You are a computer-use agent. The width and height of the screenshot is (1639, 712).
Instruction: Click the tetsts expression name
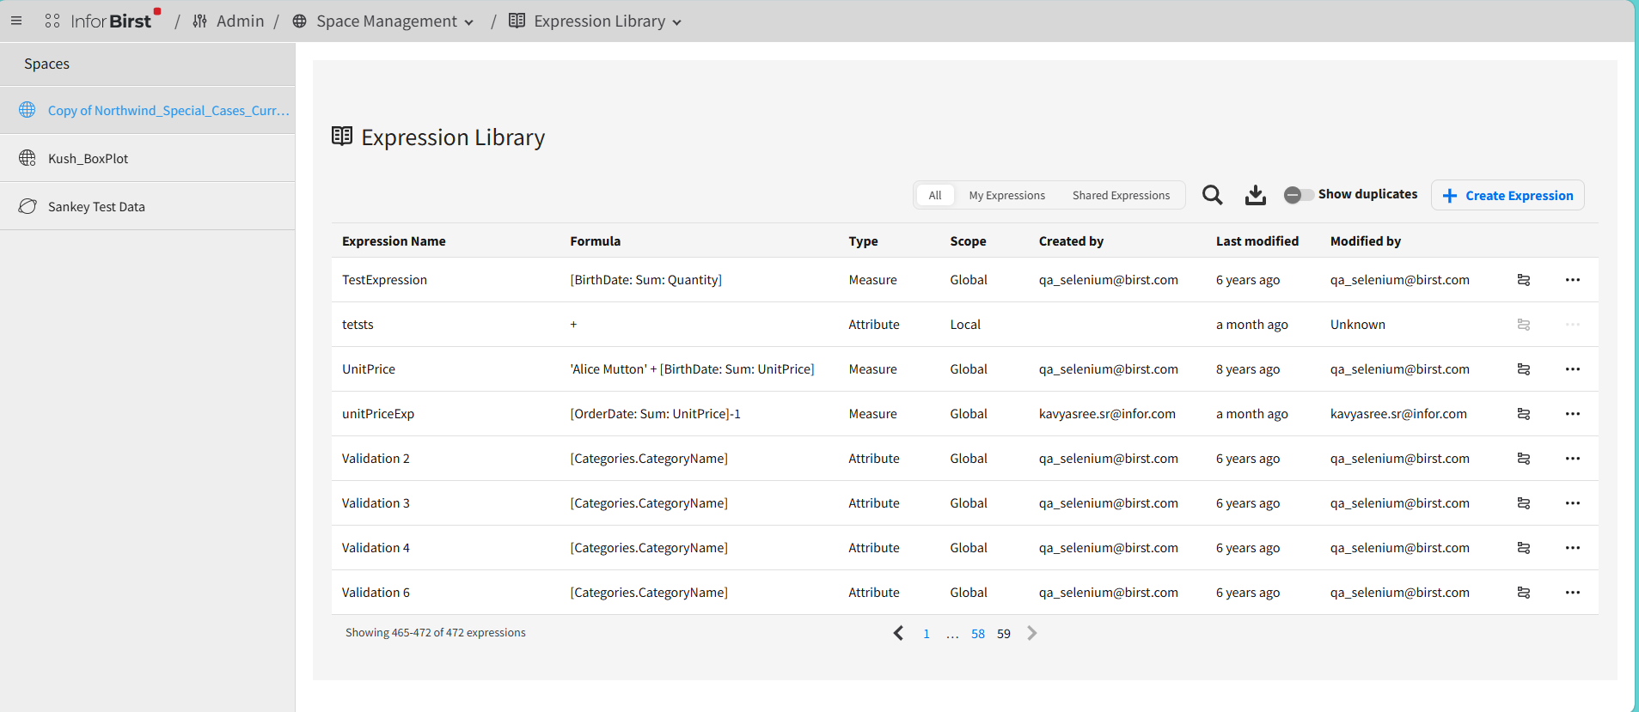[x=358, y=325]
